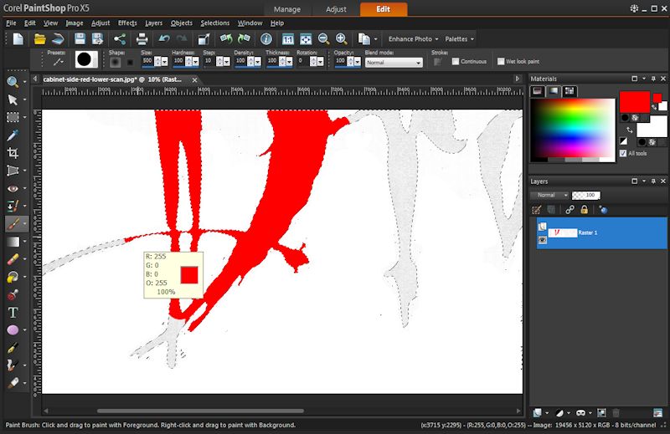Open the Blend mode dropdown set to Normal
670x434 pixels.
(x=393, y=63)
